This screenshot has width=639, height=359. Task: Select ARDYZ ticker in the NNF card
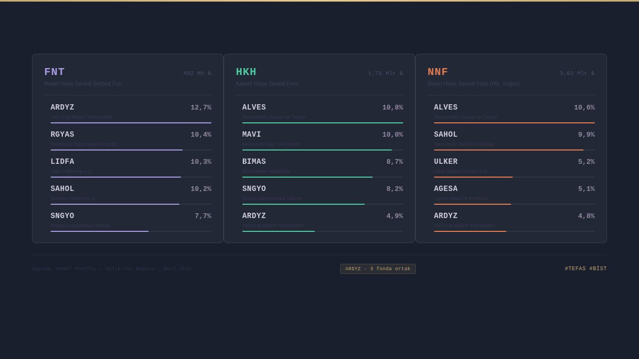coord(446,216)
